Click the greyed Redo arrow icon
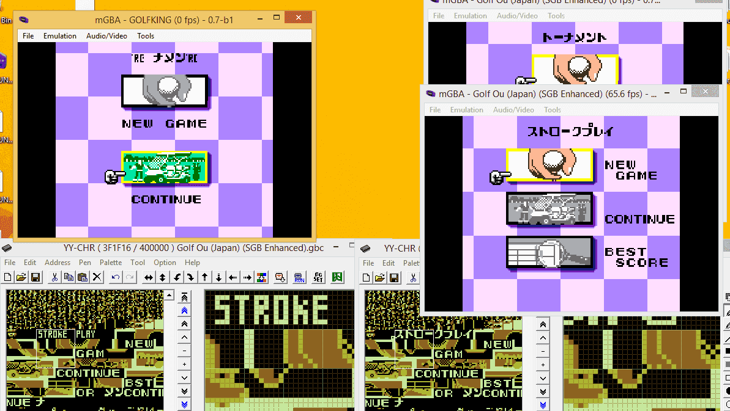730x411 pixels. click(130, 277)
